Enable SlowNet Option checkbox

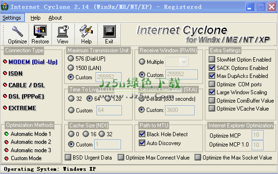pos(212,59)
